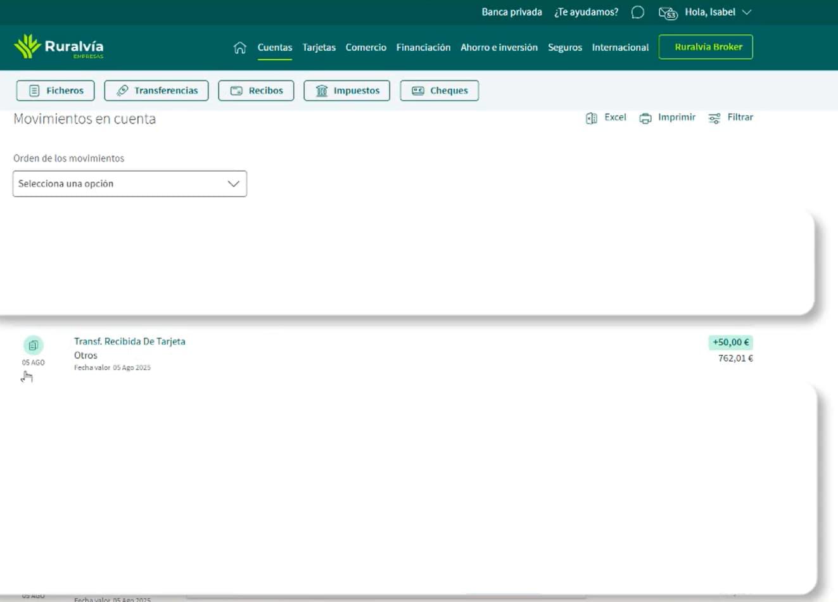Open the Recibos shortcut button
Image resolution: width=838 pixels, height=602 pixels.
[x=256, y=91]
